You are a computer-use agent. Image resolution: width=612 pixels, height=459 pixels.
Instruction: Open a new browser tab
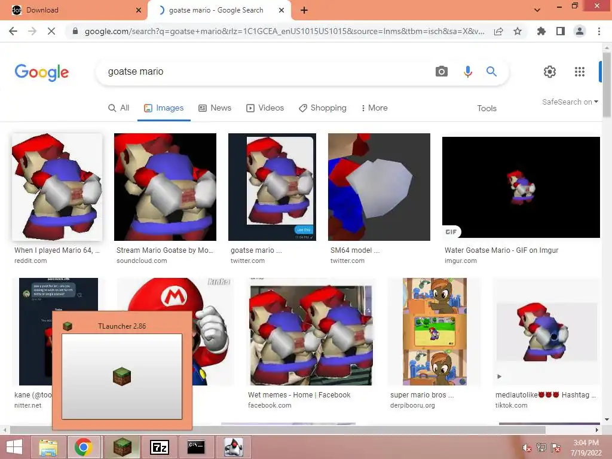(x=304, y=11)
